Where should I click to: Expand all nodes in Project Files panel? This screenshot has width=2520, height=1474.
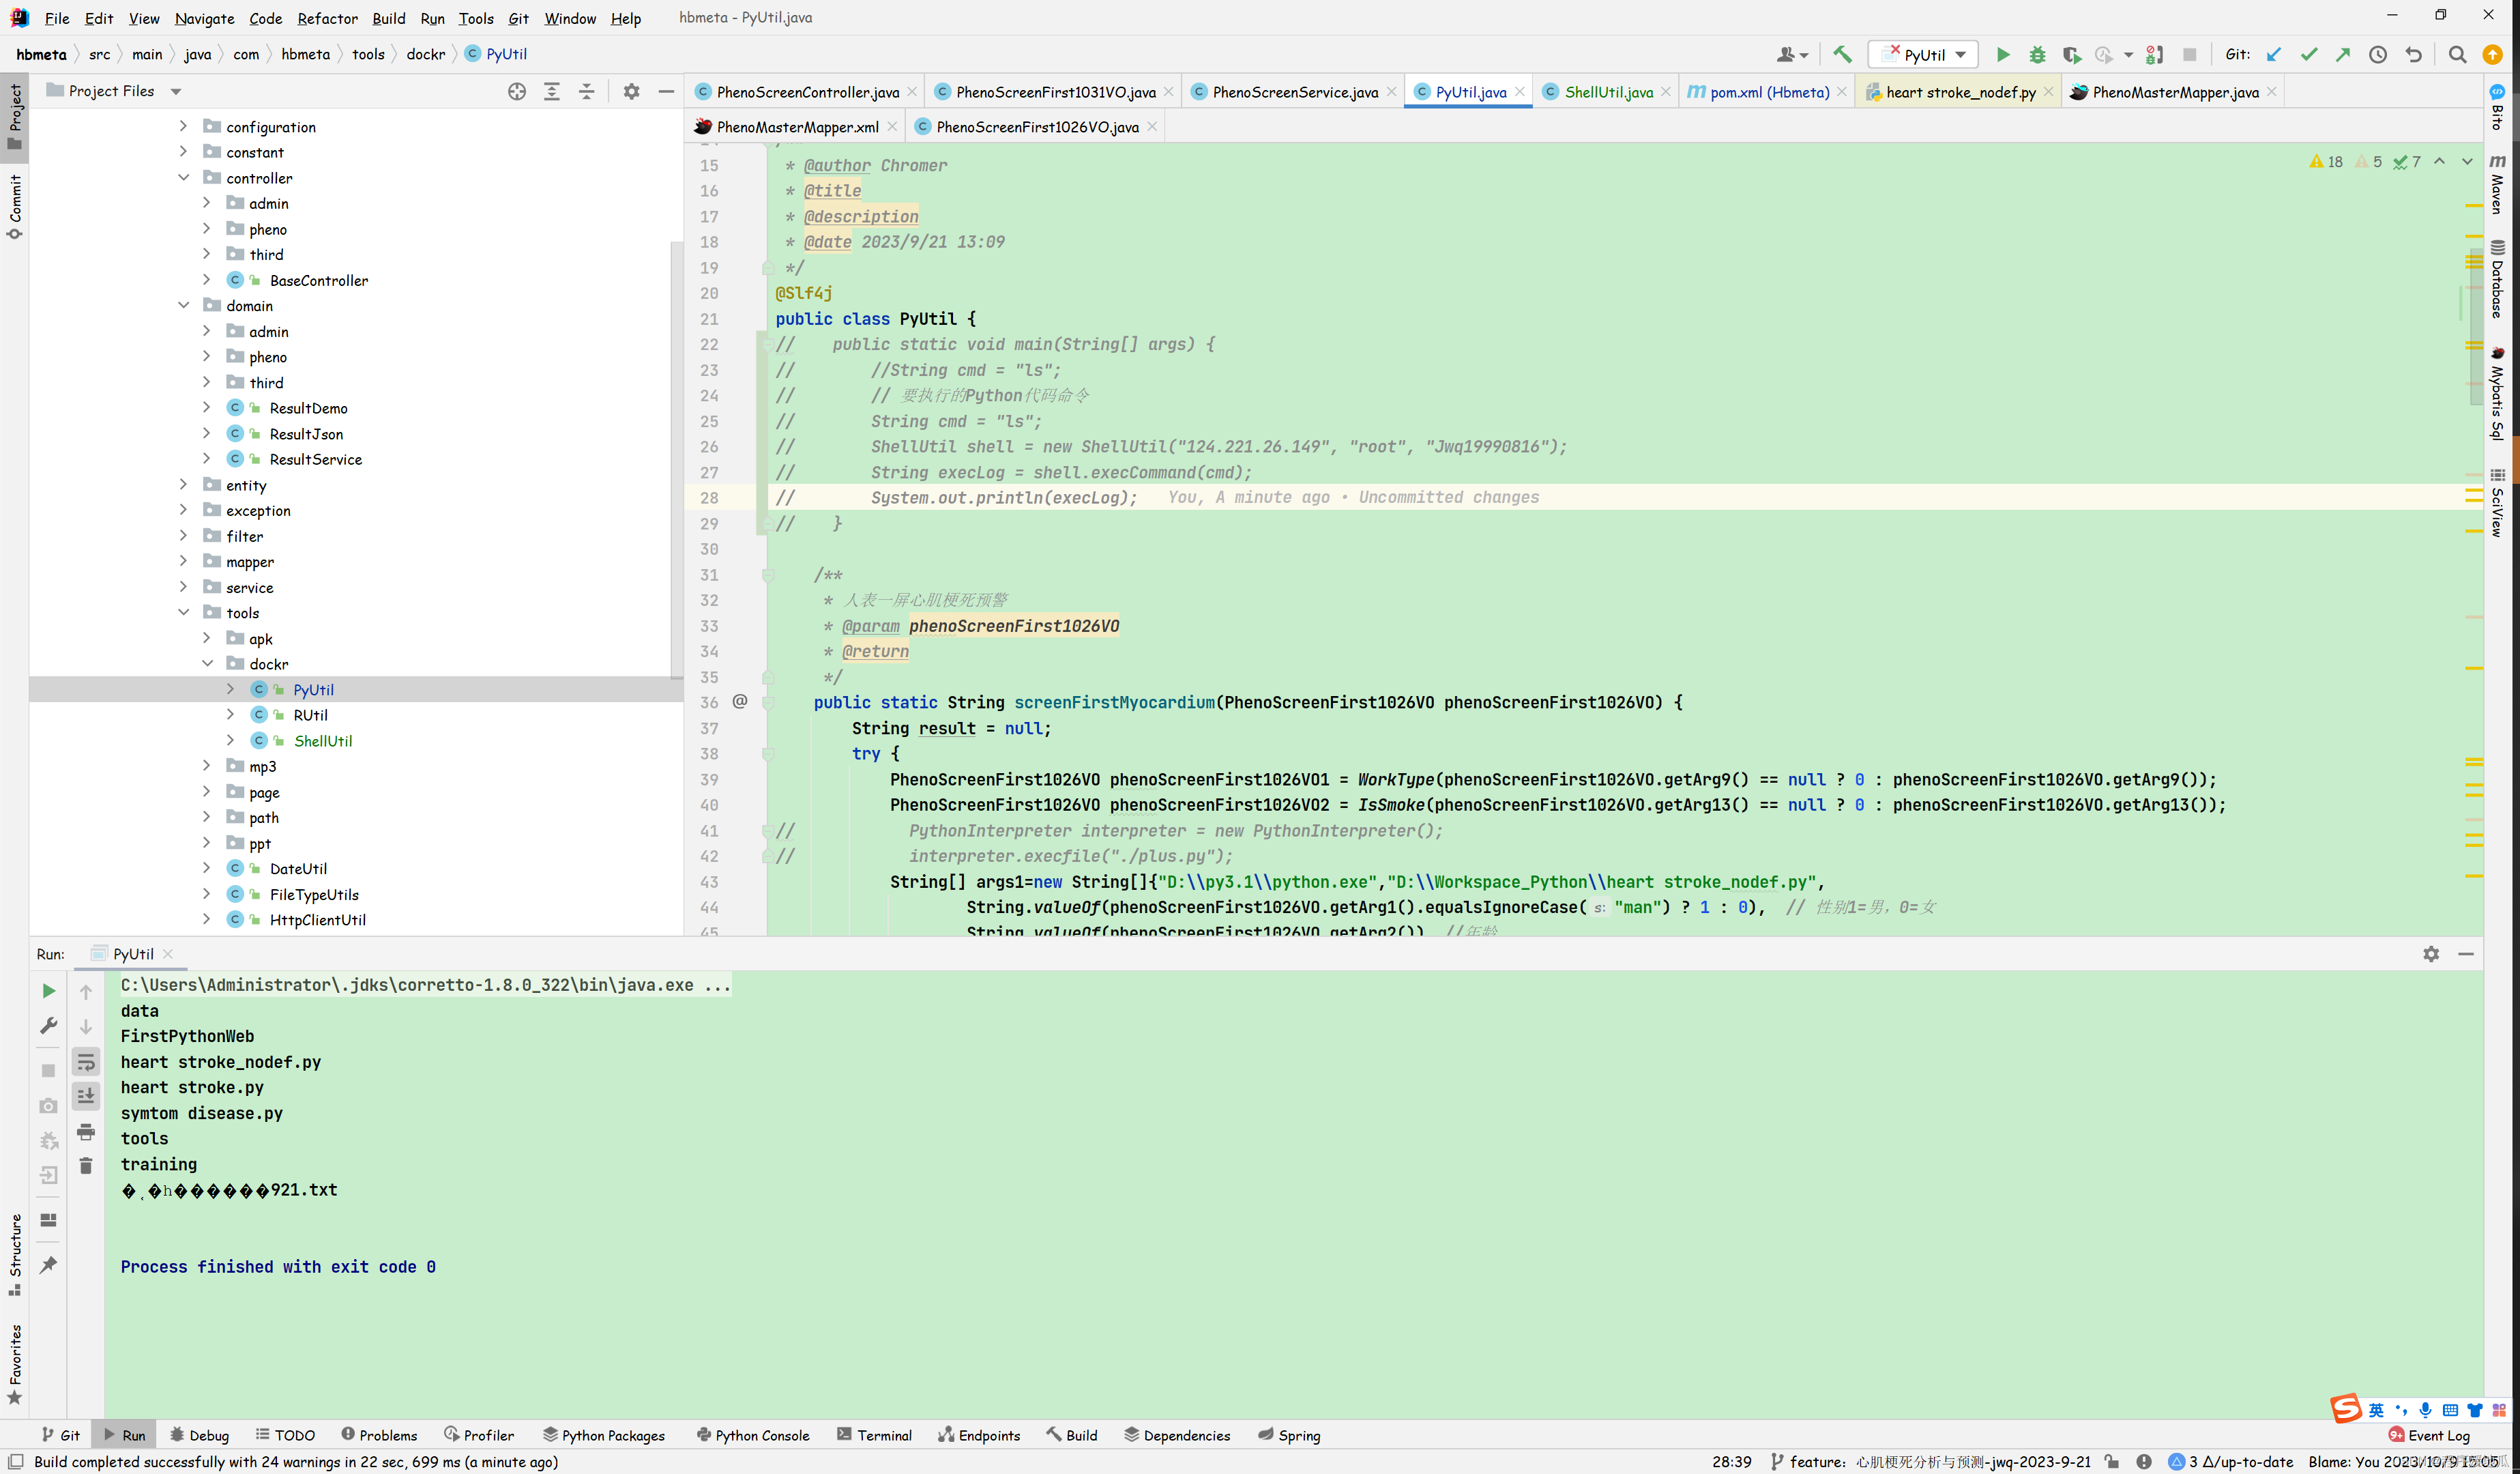551,91
